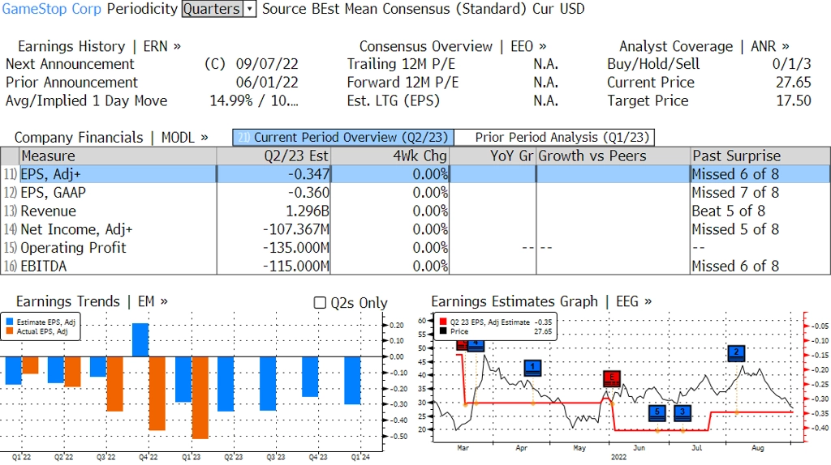Image resolution: width=831 pixels, height=465 pixels.
Task: Click the Avg/Implied 1 Day Move value
Action: [254, 101]
